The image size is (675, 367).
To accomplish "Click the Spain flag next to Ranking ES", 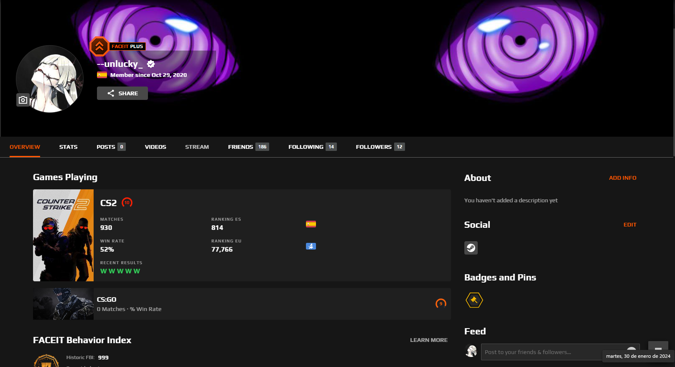I will tap(311, 224).
